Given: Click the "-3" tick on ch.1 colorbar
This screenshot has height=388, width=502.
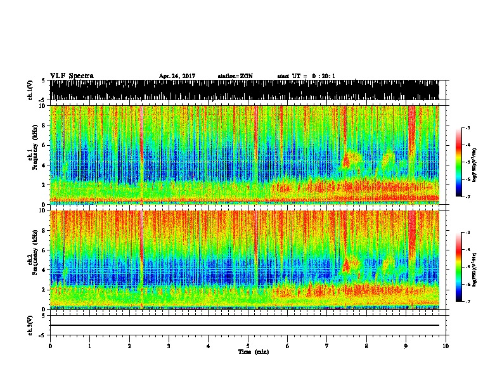Looking at the screenshot, I should point(467,128).
